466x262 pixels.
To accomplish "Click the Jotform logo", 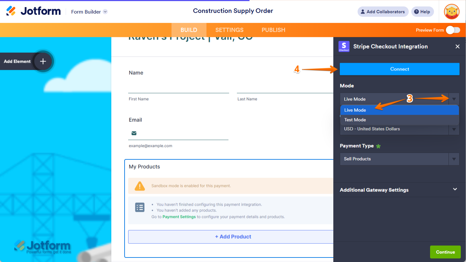I will [x=33, y=11].
